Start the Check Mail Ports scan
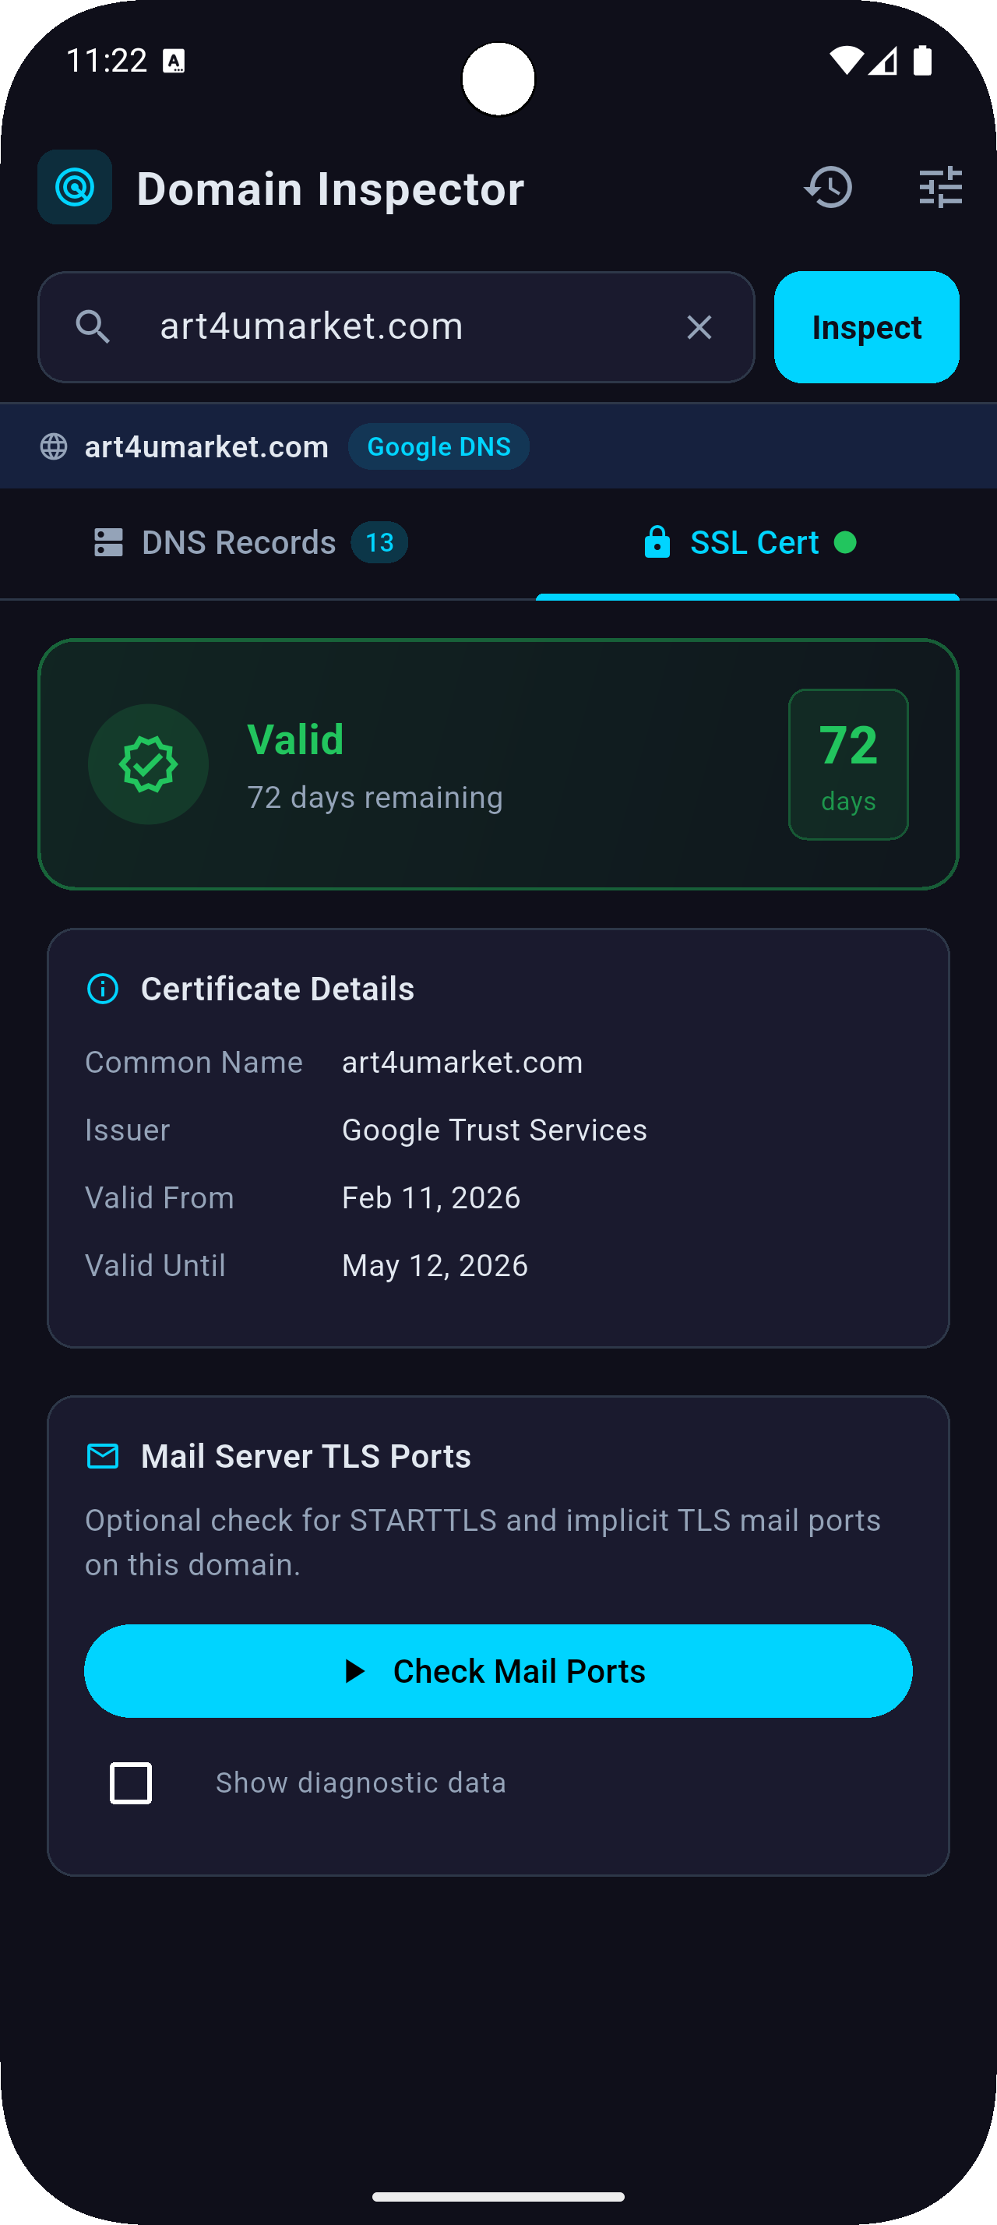Viewport: 997px width, 2225px height. [498, 1670]
